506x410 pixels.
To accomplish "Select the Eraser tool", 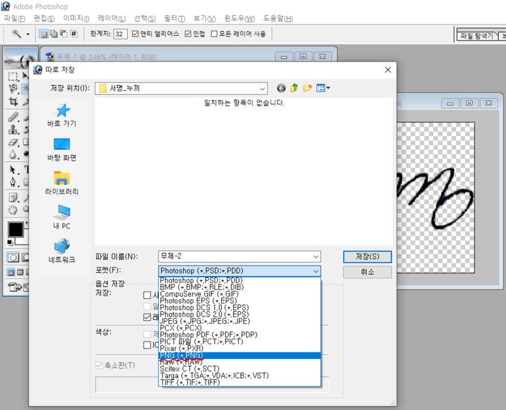I will 13,142.
